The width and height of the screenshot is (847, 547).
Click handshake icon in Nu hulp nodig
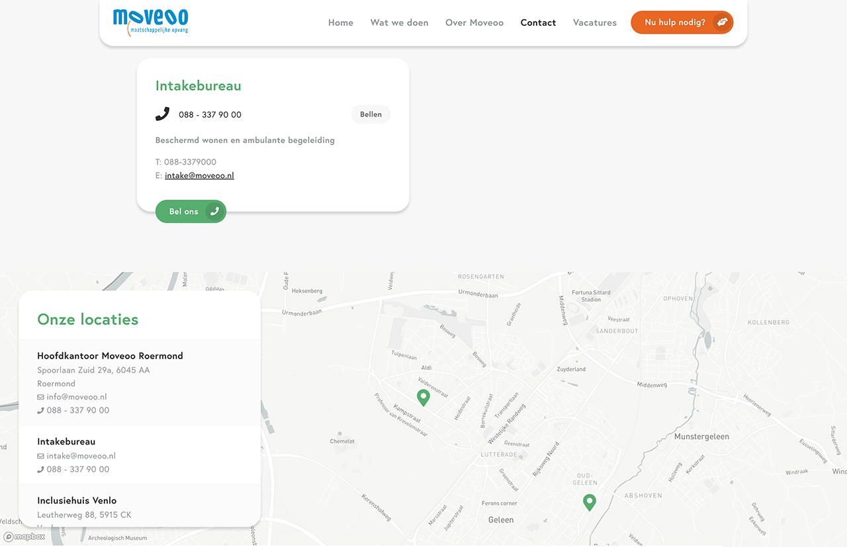tap(722, 22)
